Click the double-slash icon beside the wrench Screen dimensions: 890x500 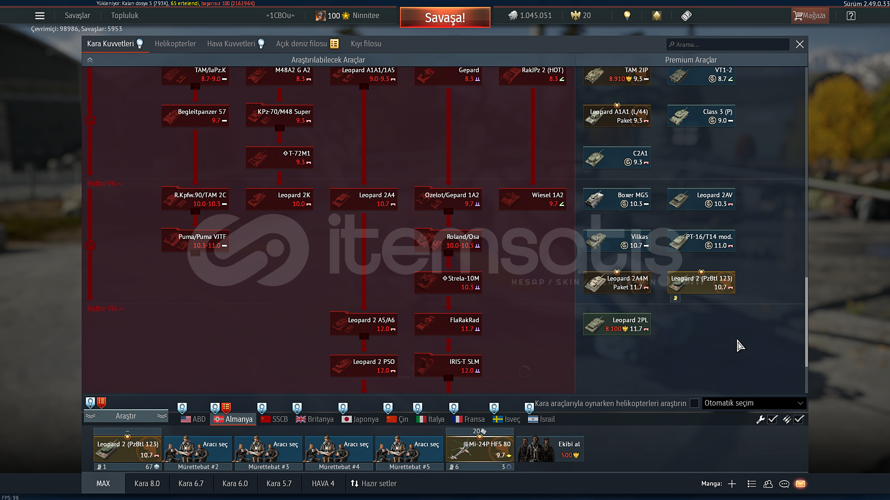pos(787,419)
